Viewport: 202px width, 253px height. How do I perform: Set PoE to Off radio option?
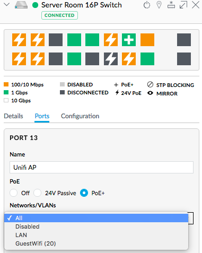[14, 193]
